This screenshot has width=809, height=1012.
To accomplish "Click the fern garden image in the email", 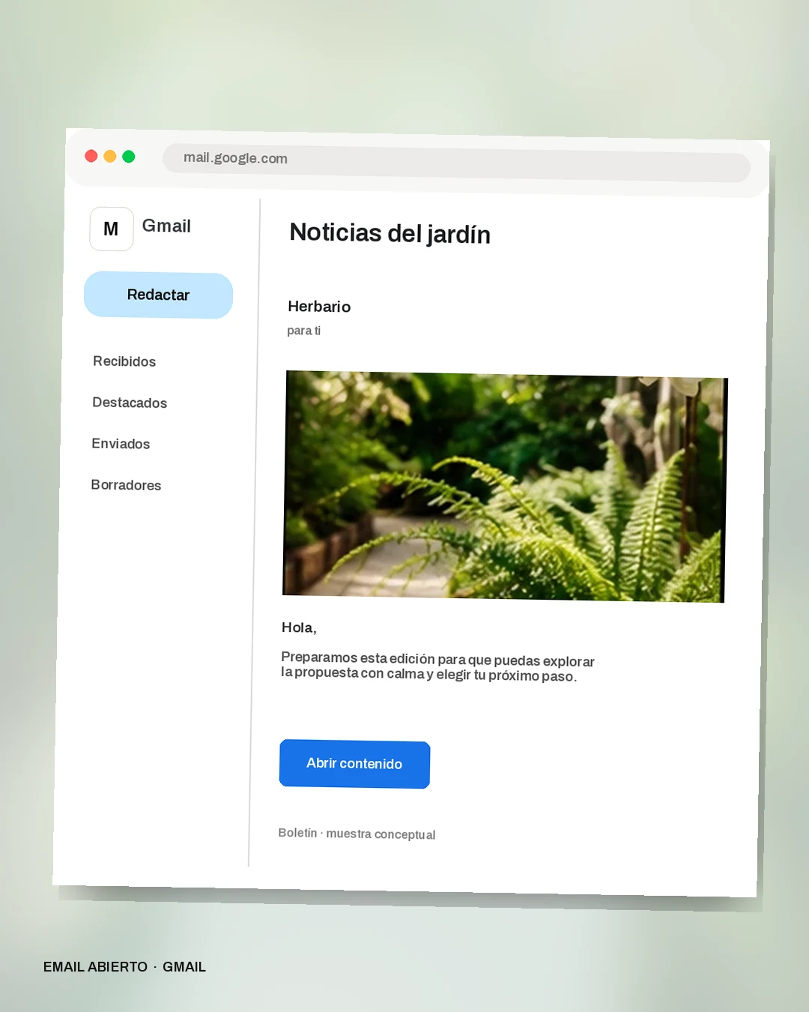I will coord(504,487).
